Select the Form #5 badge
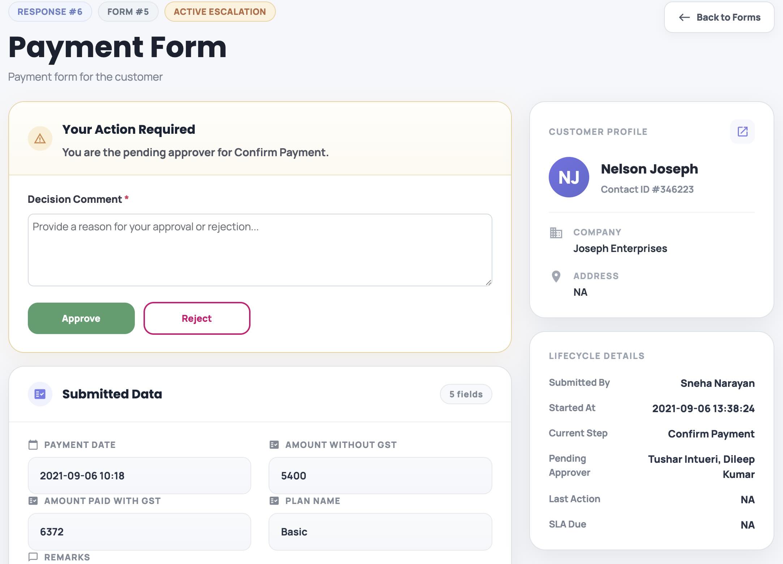783x564 pixels. pos(128,11)
